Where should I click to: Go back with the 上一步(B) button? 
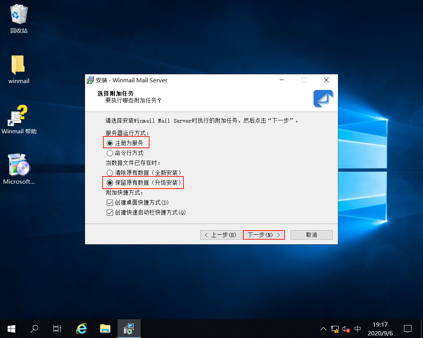[221, 235]
